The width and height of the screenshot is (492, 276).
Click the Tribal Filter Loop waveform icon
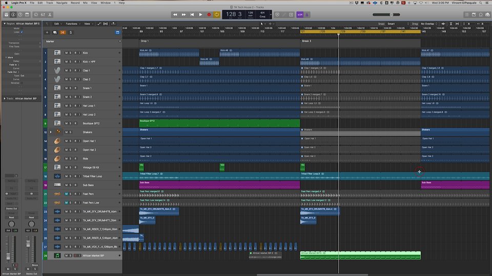[57, 176]
